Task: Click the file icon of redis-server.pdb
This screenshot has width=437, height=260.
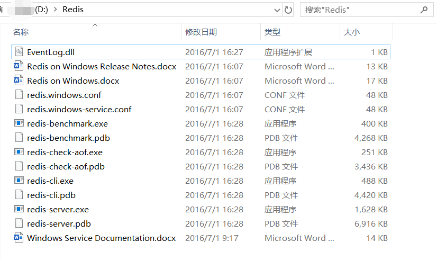Action: point(19,223)
